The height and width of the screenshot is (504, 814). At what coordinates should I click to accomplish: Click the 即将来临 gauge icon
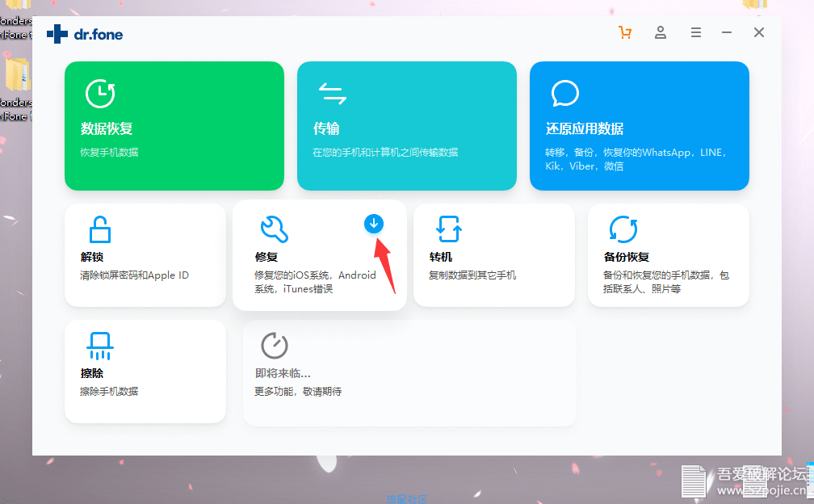[x=275, y=346]
